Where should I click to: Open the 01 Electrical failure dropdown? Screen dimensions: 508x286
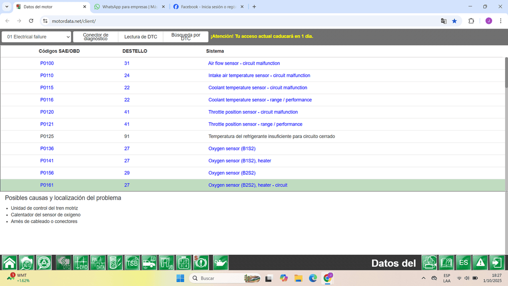(36, 36)
